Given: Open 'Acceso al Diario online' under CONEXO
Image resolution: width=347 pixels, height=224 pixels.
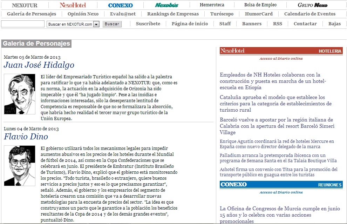Looking at the screenshot, I should click(281, 192).
